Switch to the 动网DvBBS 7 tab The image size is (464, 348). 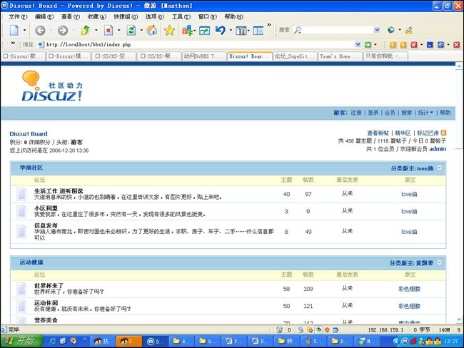(x=204, y=56)
